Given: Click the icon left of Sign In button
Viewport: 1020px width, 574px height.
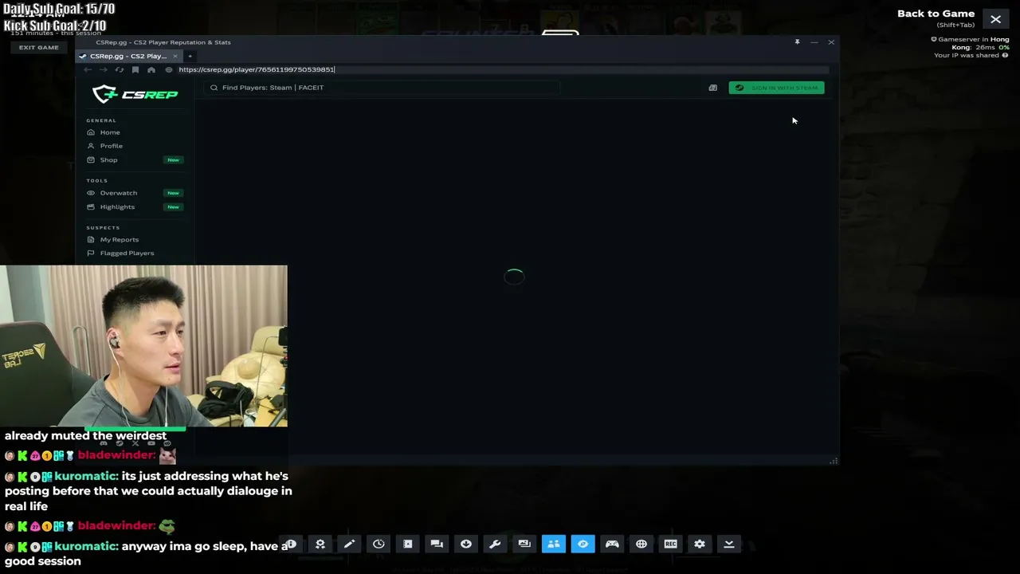Looking at the screenshot, I should [713, 88].
